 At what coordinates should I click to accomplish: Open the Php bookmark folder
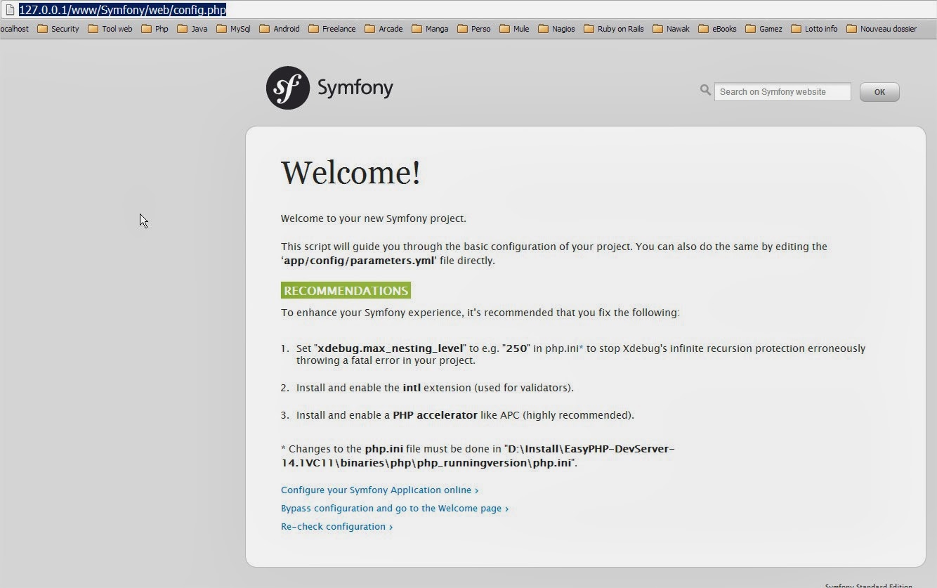coord(155,29)
